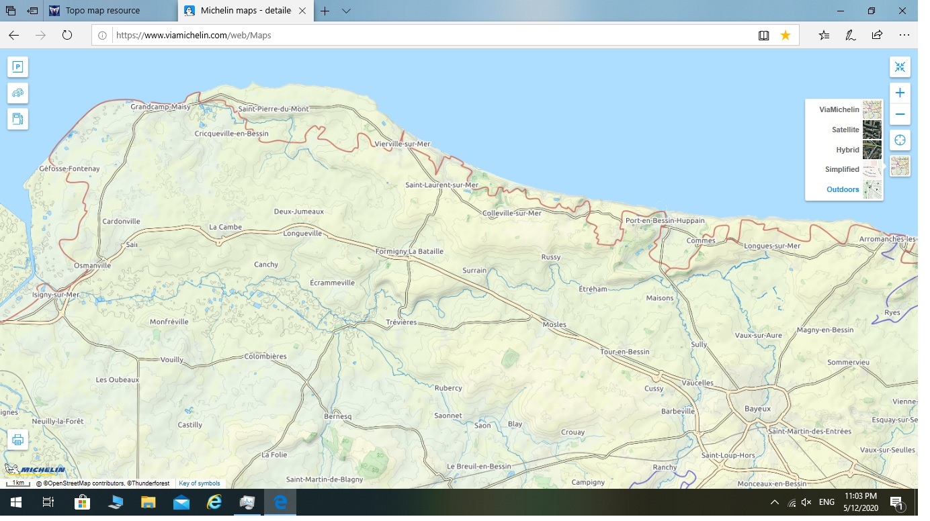Open the Key of symbols link

[200, 483]
